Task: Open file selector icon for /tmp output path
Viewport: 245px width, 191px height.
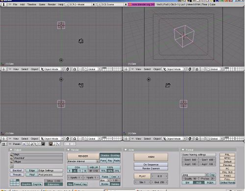Action: 12,154
